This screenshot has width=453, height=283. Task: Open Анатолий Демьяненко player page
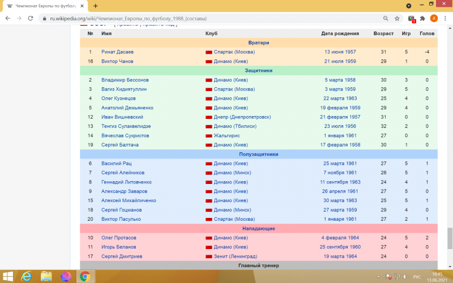127,108
